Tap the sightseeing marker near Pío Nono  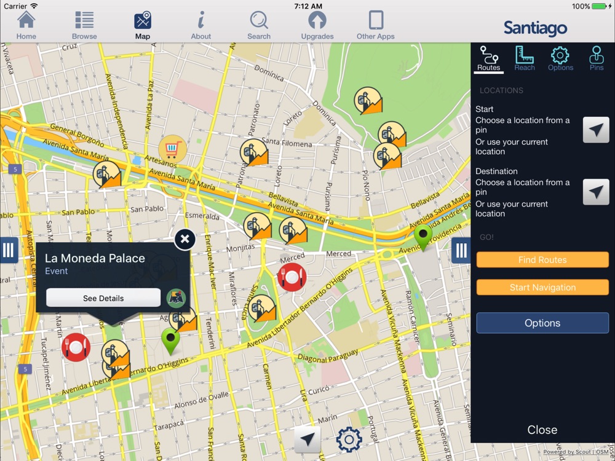click(387, 156)
